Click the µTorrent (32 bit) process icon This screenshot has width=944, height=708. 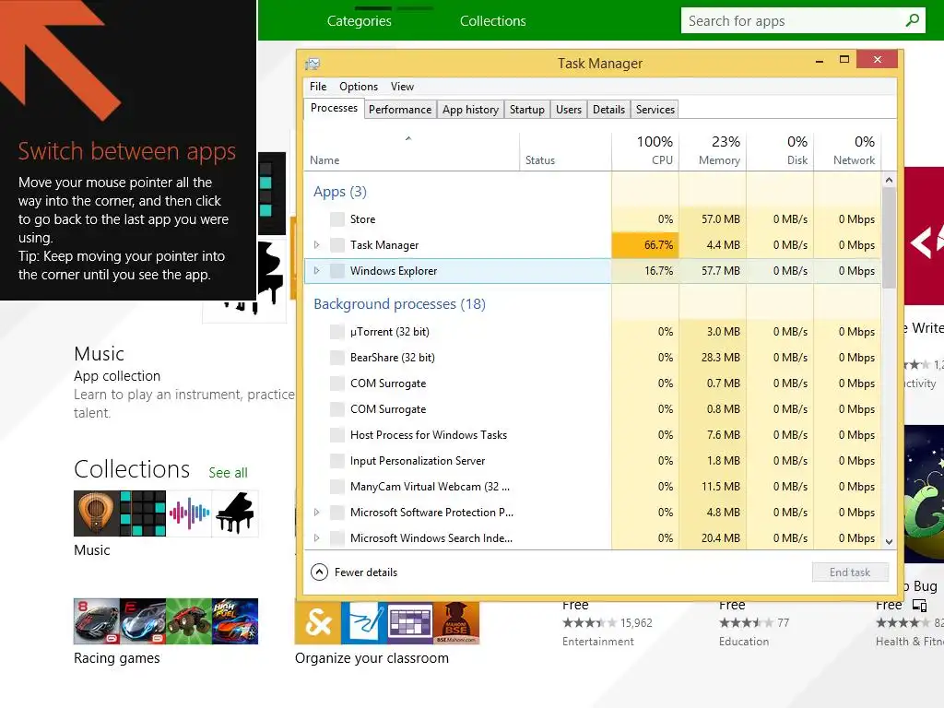[337, 332]
